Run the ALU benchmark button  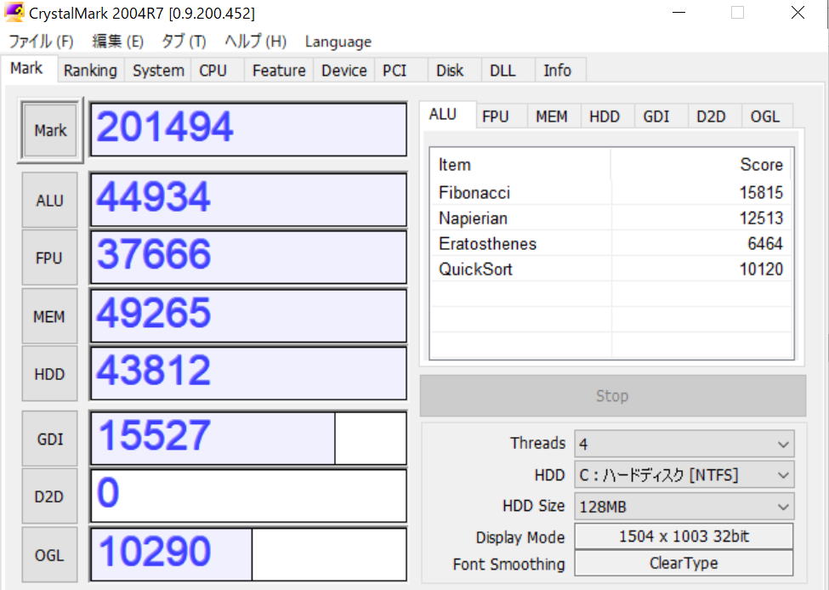49,201
